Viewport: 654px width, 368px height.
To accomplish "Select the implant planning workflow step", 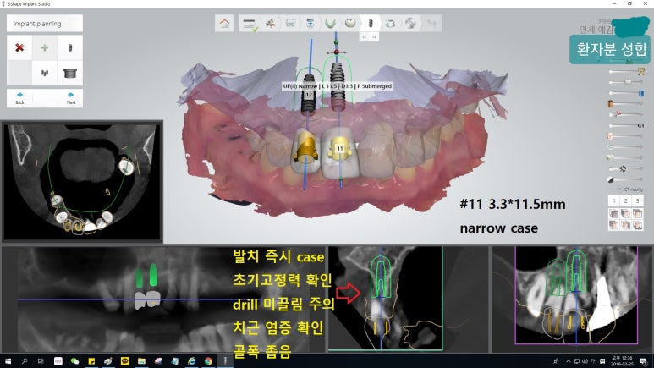I will point(371,24).
